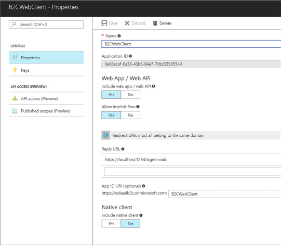The height and width of the screenshot is (245, 281).
Task: Open Published scopes (Preview) section
Action: pos(46,111)
